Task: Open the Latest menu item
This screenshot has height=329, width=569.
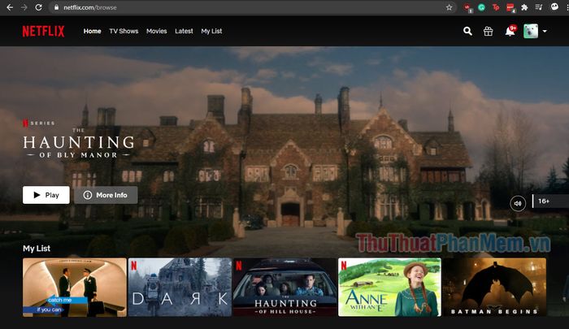Action: (184, 31)
